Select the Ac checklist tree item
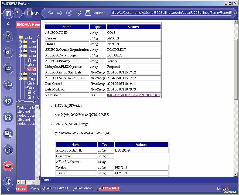 tap(32, 60)
